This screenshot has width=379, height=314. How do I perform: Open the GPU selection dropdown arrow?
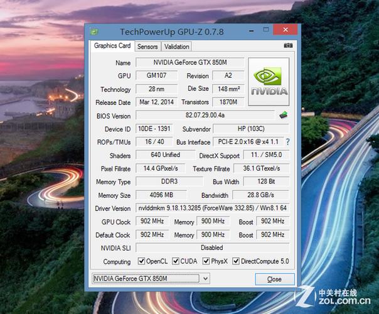205,278
